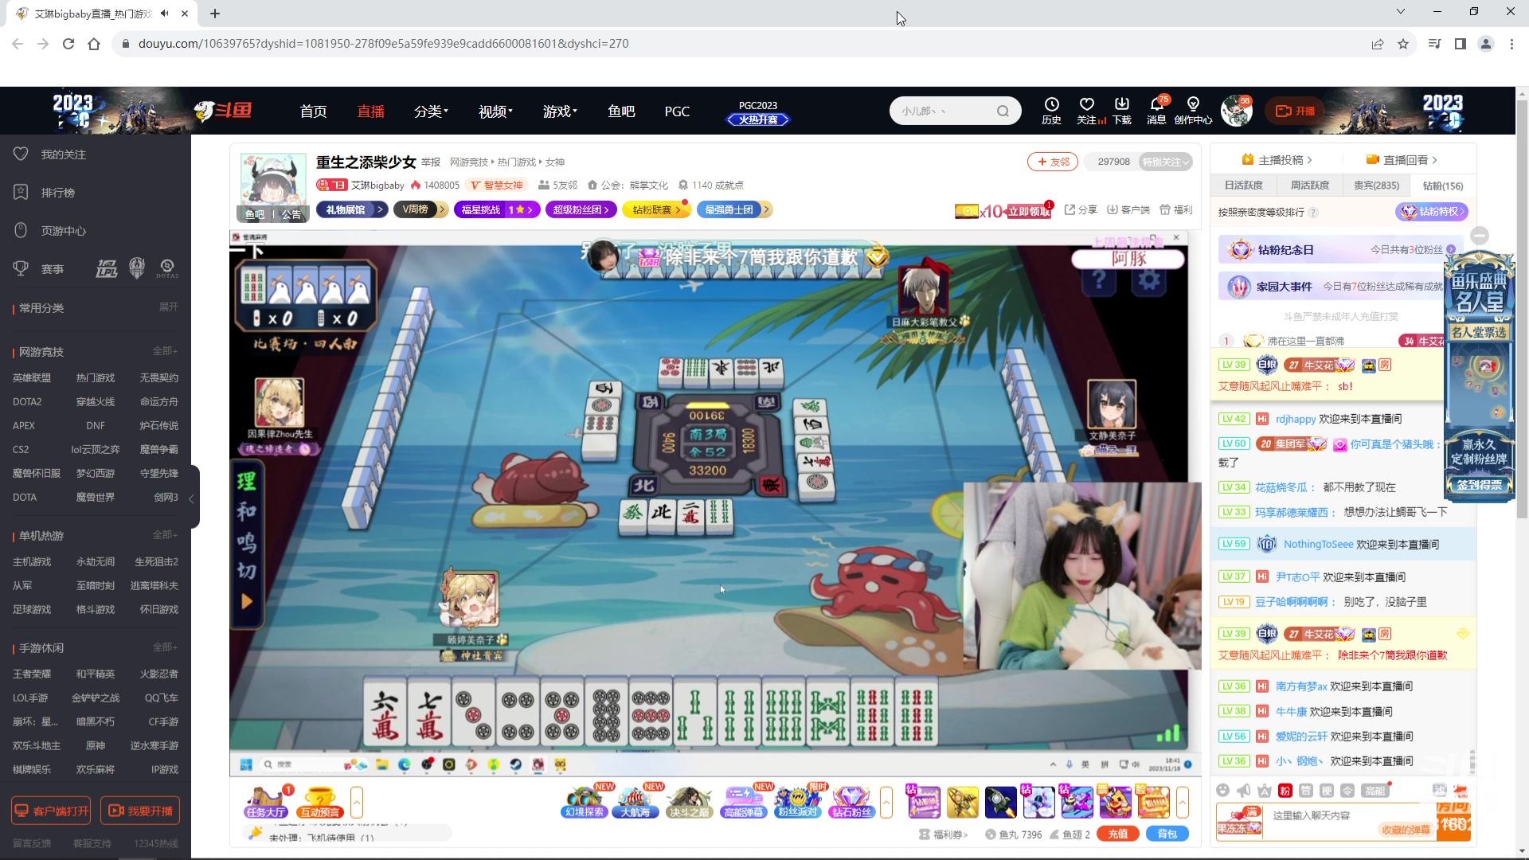This screenshot has width=1529, height=860.
Task: Click 我要开播 button in sidebar
Action: click(140, 811)
